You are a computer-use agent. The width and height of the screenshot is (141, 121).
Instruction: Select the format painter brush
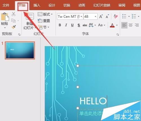click(x=14, y=27)
